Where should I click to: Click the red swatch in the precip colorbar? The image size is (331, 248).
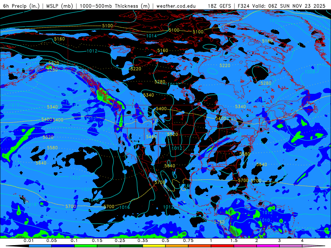click(x=223, y=246)
